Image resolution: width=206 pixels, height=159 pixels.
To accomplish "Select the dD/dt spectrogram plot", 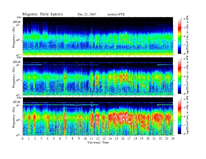I will click(98, 76).
